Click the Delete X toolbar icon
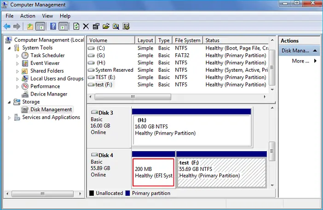 pos(86,26)
